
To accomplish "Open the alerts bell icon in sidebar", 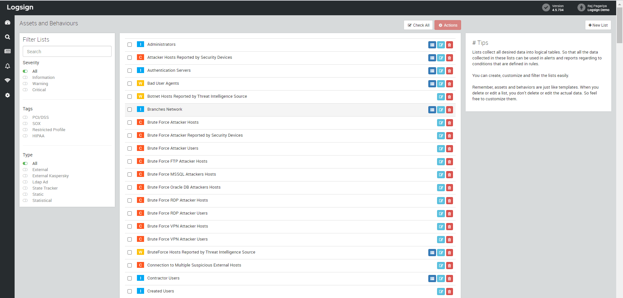I will [7, 66].
